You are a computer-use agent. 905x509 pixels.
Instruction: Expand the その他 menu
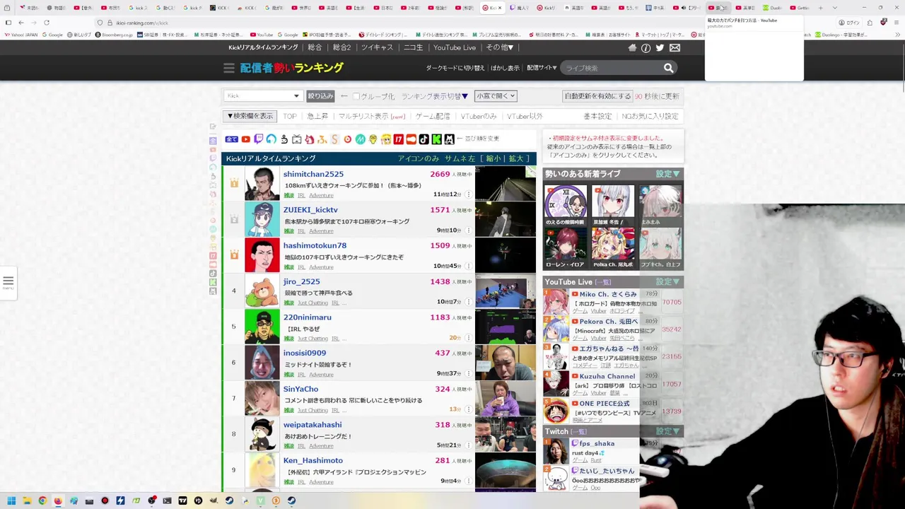point(499,47)
